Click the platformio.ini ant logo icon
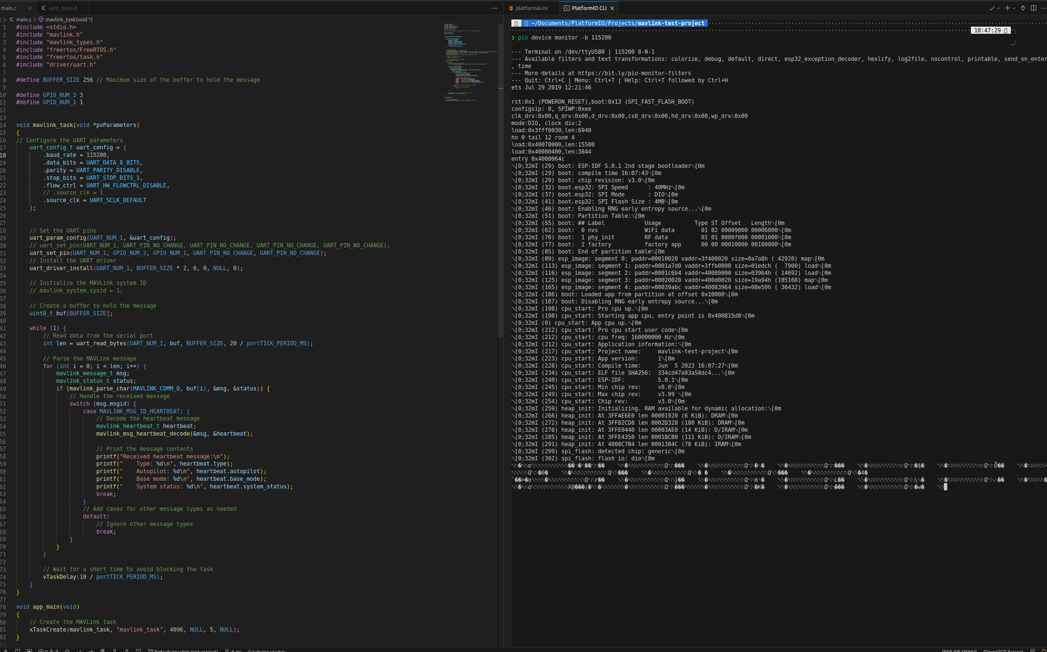Image resolution: width=1047 pixels, height=652 pixels. [511, 8]
